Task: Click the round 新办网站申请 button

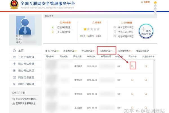Action: tap(146, 31)
